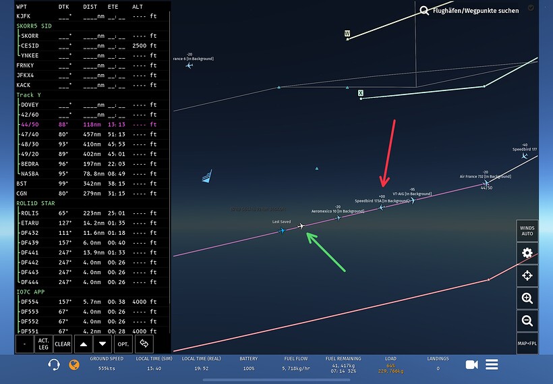The width and height of the screenshot is (553, 384).
Task: Tap the GROUND SPEED readout
Action: (x=107, y=364)
